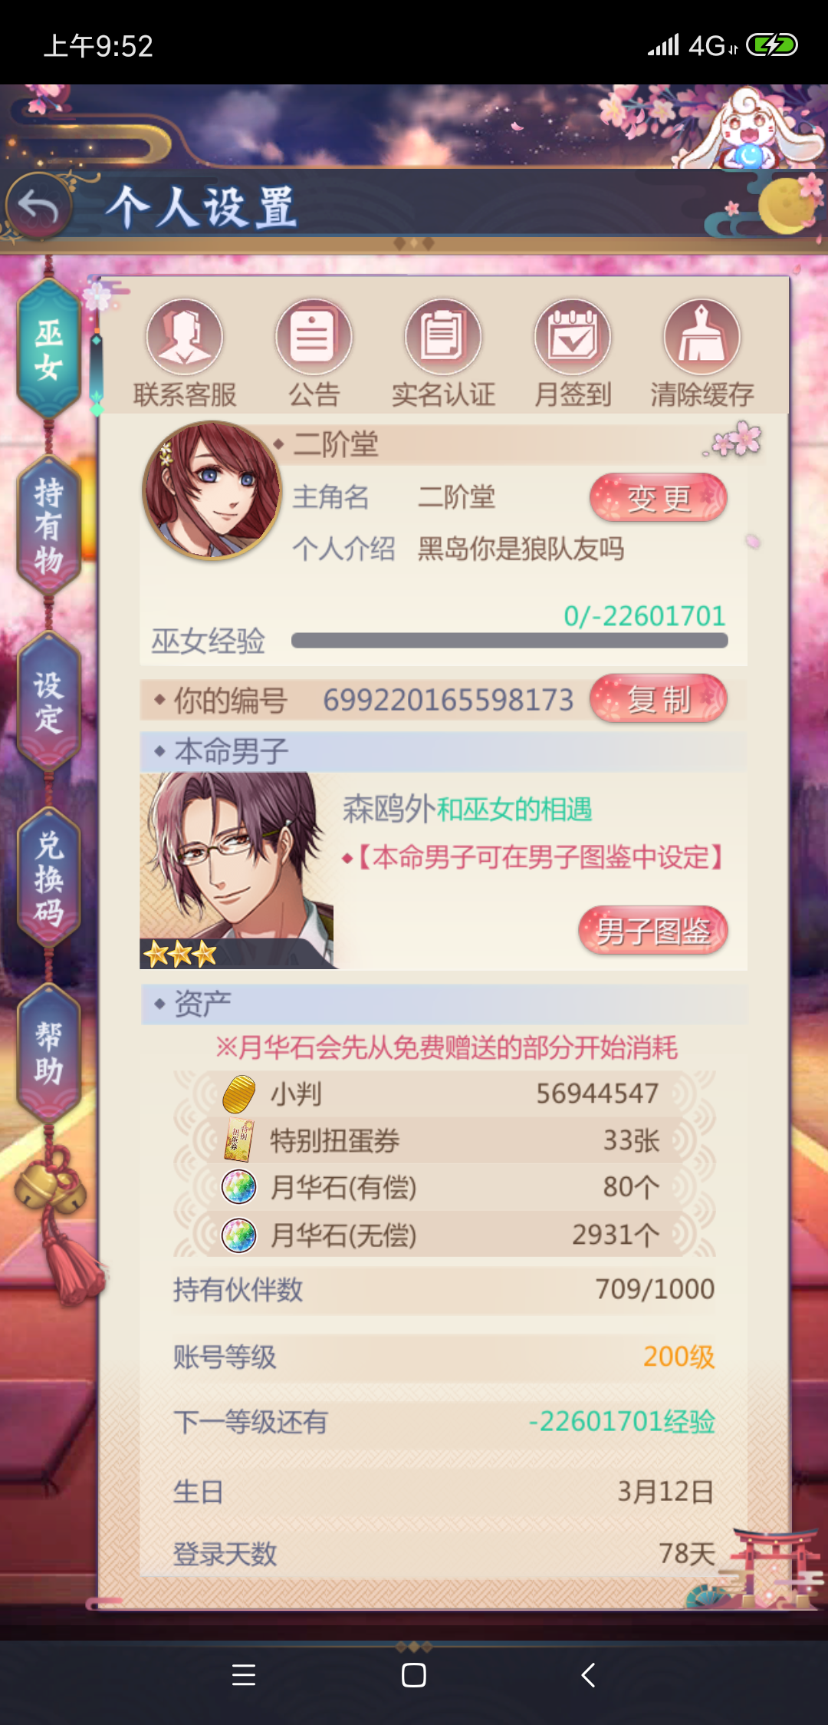Click the 复制 button next to 你的编号
This screenshot has height=1725, width=828.
click(659, 699)
